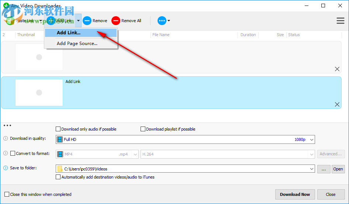Click the Size column header

(280, 35)
